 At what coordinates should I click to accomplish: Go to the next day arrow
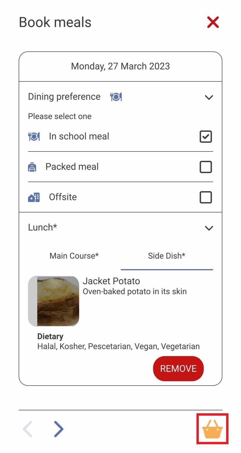[x=59, y=429]
